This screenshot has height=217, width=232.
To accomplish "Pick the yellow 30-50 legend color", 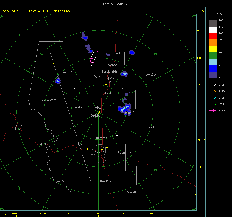I will [212, 49].
